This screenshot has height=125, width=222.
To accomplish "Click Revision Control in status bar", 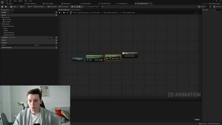I will pyautogui.click(x=214, y=124).
